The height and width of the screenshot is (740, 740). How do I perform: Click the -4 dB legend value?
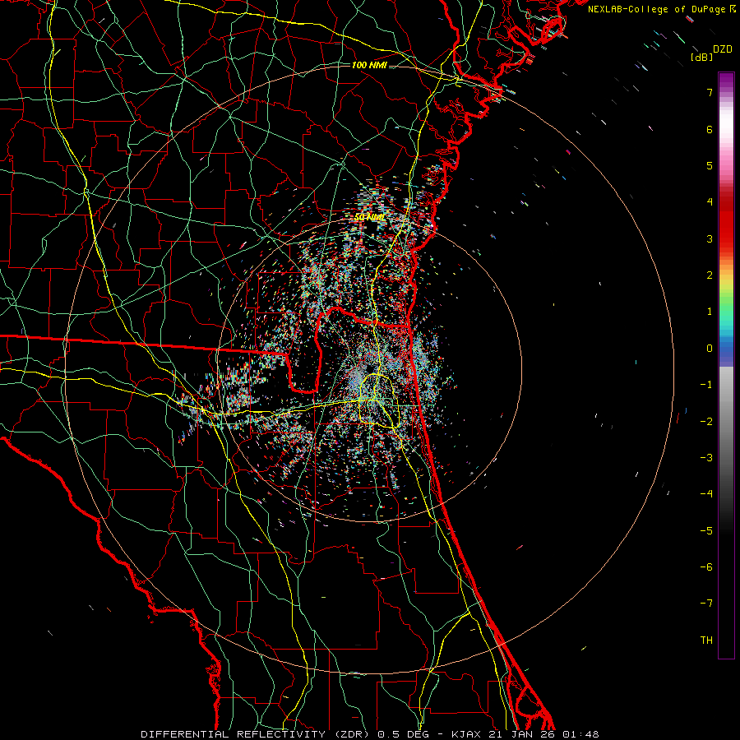pos(706,494)
